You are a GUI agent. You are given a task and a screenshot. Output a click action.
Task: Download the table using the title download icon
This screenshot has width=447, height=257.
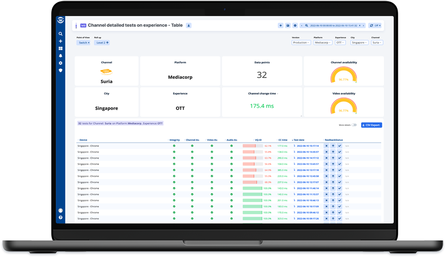pos(189,25)
